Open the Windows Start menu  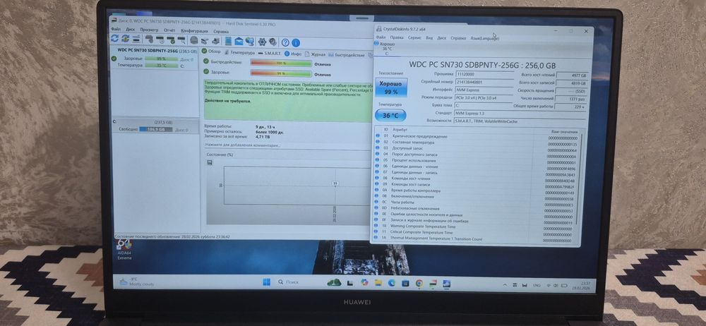tap(267, 282)
